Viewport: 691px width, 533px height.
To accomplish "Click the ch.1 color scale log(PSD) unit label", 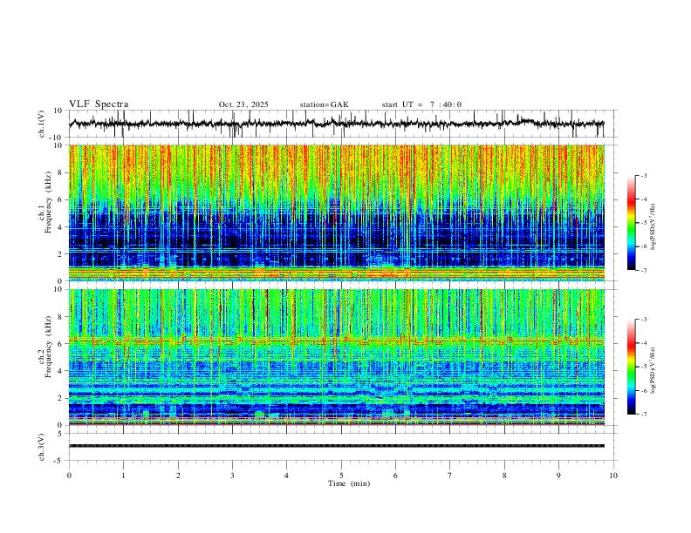I will [x=653, y=227].
